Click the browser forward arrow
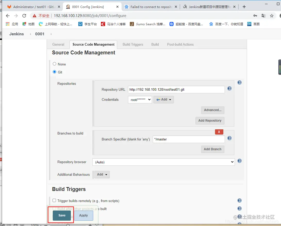The height and width of the screenshot is (226, 281). pos(16,16)
